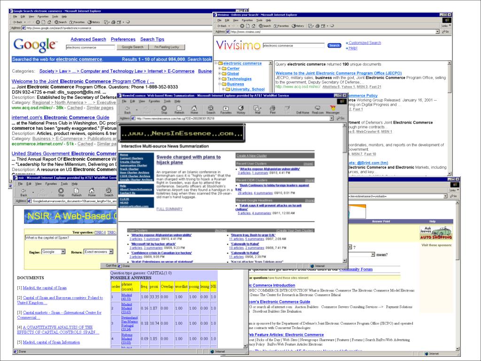The height and width of the screenshot is (361, 481).
Task: Click Back arrow in NewsInEssence toolbar
Action: click(x=127, y=109)
